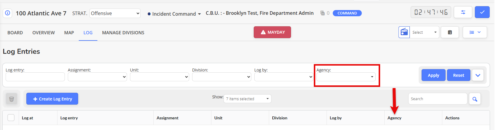The width and height of the screenshot is (495, 130).
Task: Open the list view options button
Action: coord(475,32)
